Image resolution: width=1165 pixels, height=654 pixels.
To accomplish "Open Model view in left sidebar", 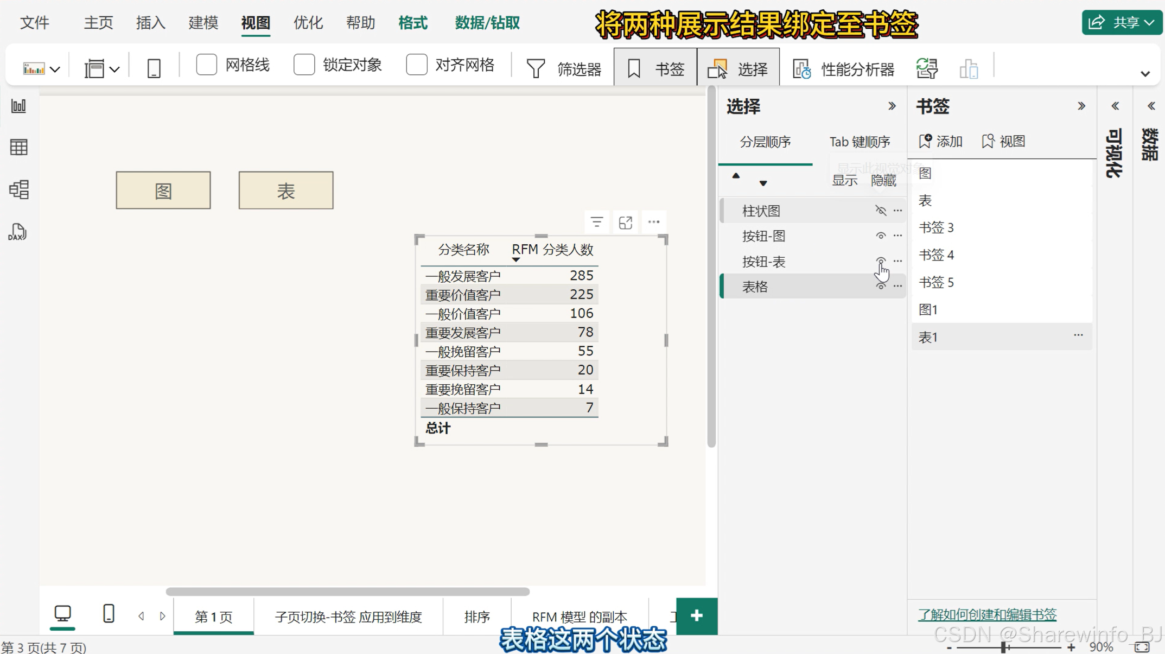I will point(18,189).
